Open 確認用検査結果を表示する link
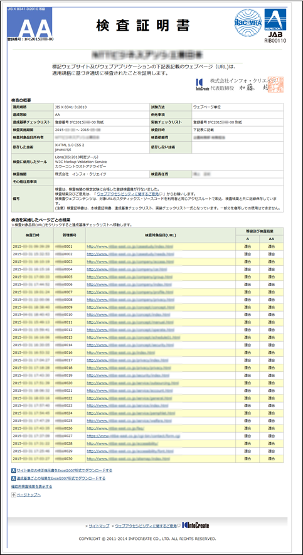The width and height of the screenshot is (303, 555). click(x=31, y=487)
